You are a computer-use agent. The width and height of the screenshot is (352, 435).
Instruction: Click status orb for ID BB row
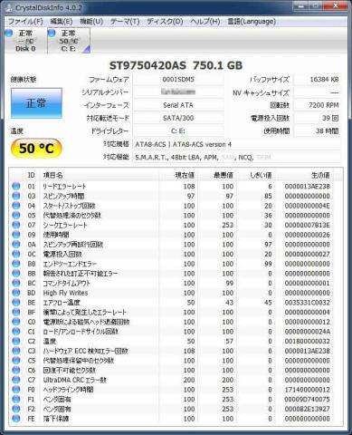[x=16, y=273]
